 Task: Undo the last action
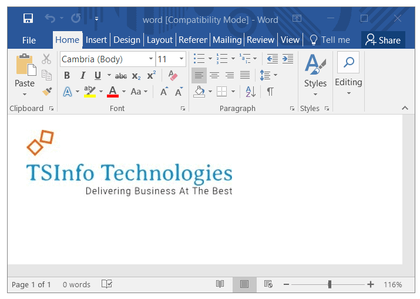click(50, 18)
